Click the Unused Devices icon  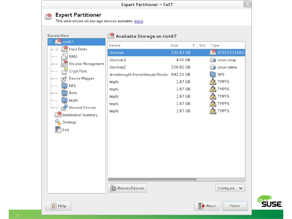pos(64,108)
